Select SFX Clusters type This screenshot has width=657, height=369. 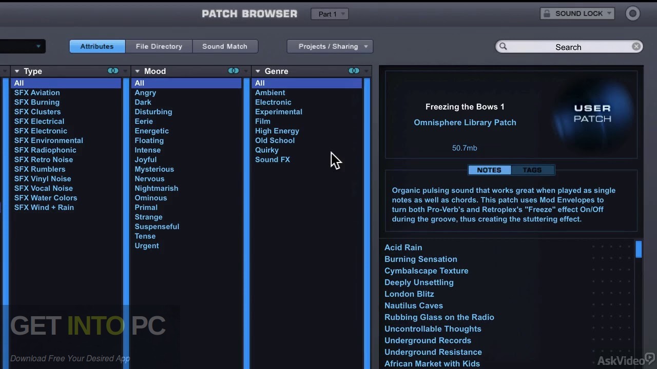[x=37, y=112]
